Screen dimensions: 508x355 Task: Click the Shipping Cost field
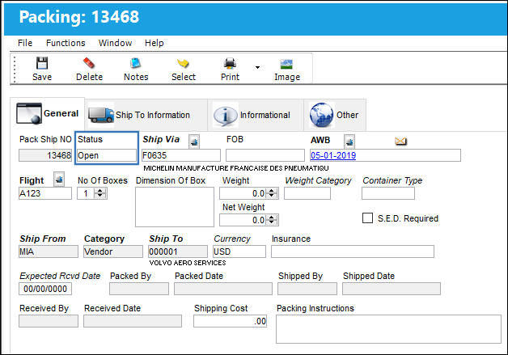pyautogui.click(x=230, y=321)
